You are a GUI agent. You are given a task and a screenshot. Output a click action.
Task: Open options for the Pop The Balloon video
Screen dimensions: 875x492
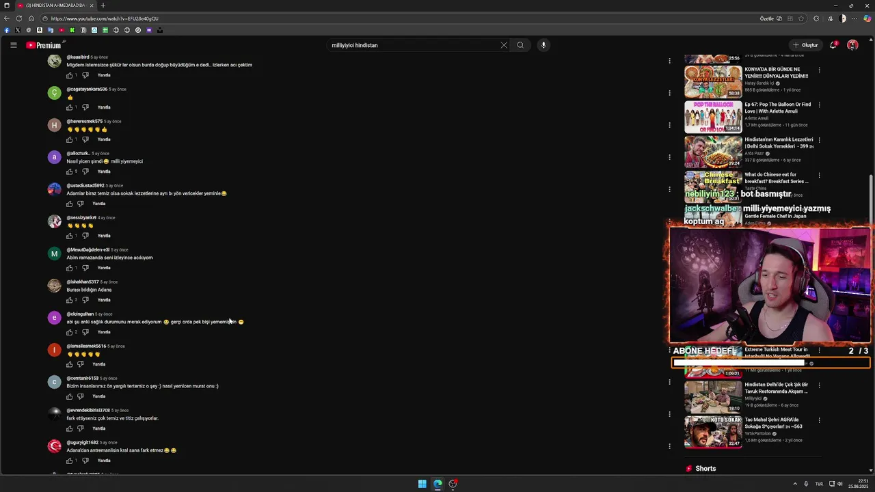(x=819, y=105)
